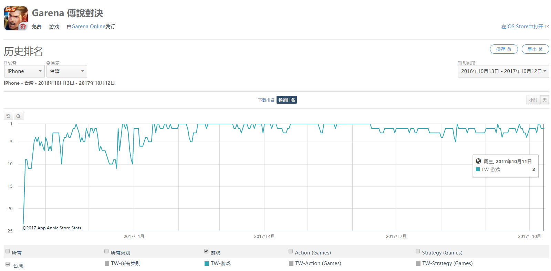Viewport: 551px width, 271px height.
Task: Open the 台湾 country dropdown
Action: [x=67, y=71]
